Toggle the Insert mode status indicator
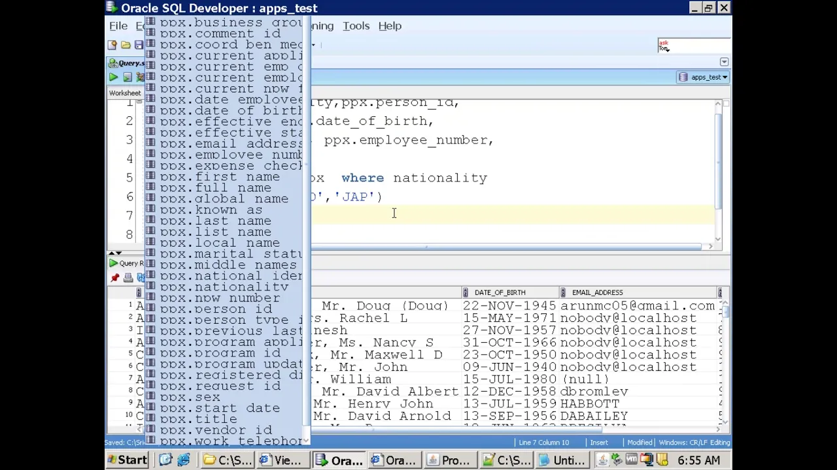Viewport: 837px width, 470px height. click(x=599, y=443)
